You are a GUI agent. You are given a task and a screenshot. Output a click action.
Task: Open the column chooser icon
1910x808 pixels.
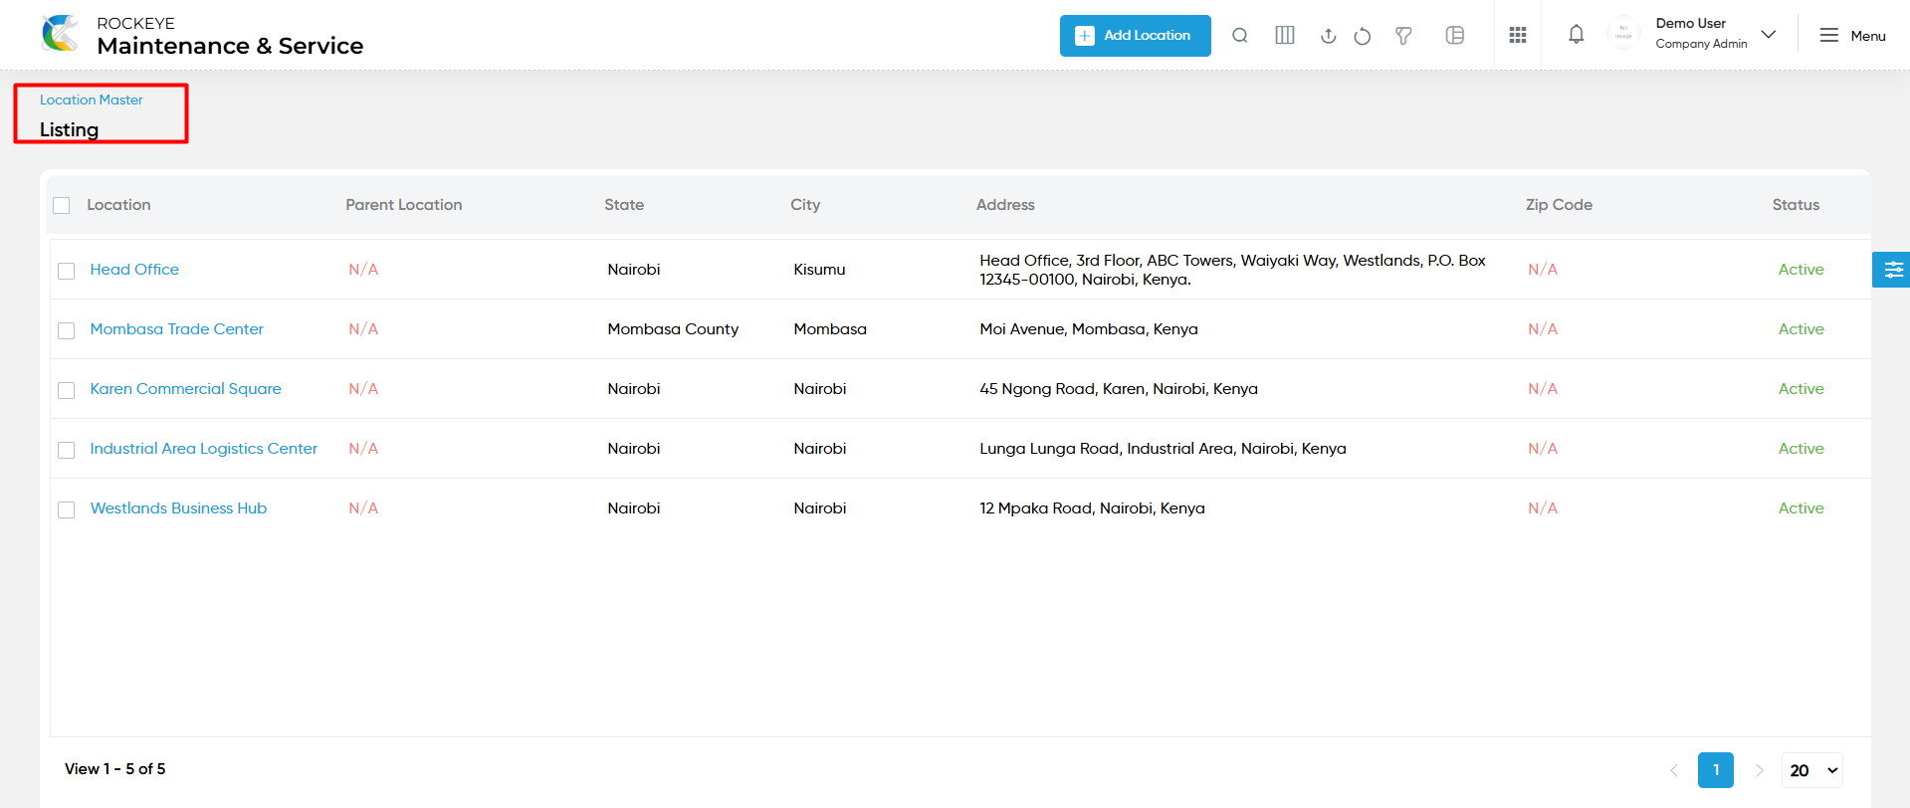point(1285,36)
